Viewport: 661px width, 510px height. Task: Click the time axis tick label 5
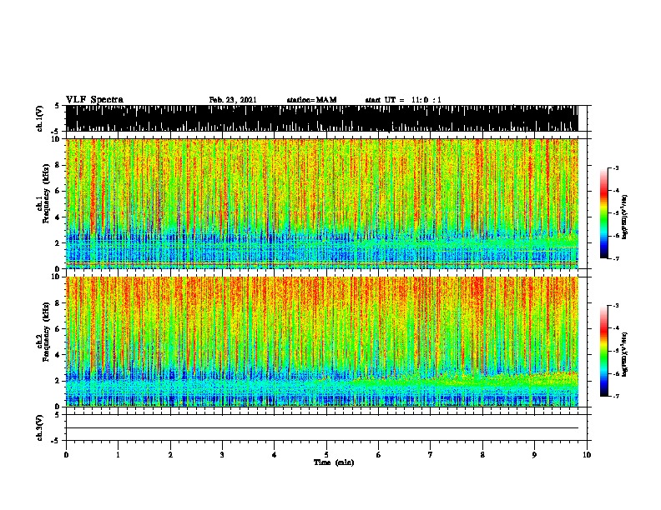point(326,455)
